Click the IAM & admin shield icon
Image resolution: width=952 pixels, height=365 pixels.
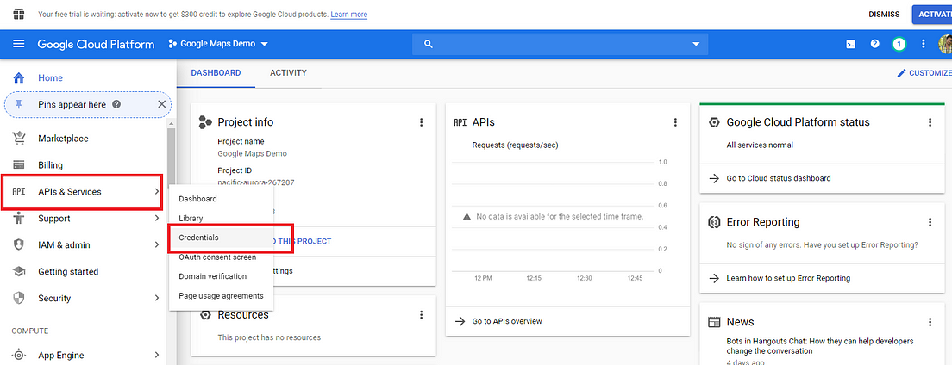19,245
